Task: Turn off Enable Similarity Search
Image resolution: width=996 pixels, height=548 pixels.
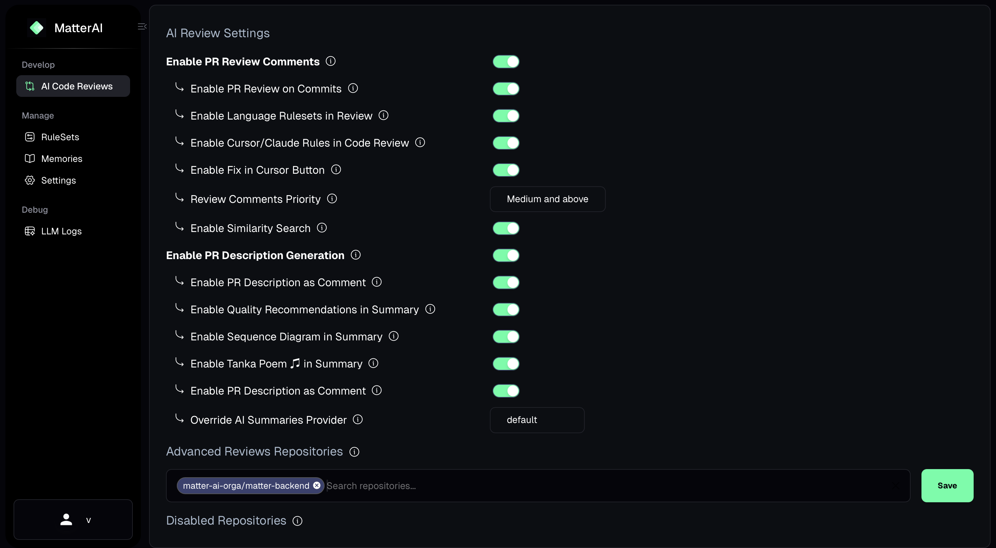Action: tap(506, 228)
